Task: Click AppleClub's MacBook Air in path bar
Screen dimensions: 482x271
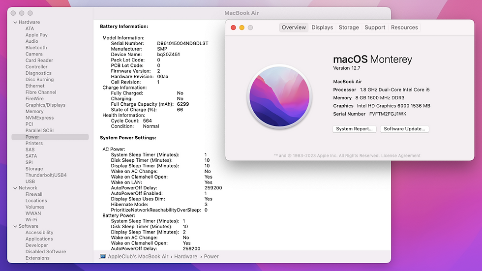Action: pyautogui.click(x=138, y=257)
